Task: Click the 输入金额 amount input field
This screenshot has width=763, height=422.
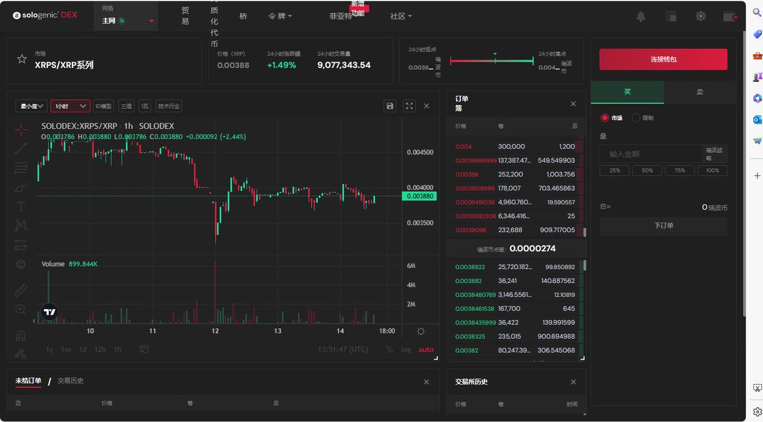Action: coord(649,153)
